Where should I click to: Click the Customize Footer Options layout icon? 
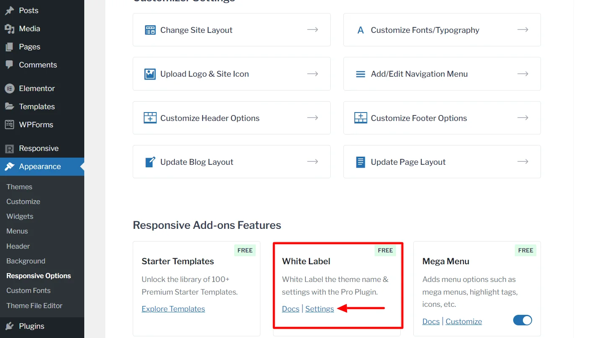(x=361, y=118)
